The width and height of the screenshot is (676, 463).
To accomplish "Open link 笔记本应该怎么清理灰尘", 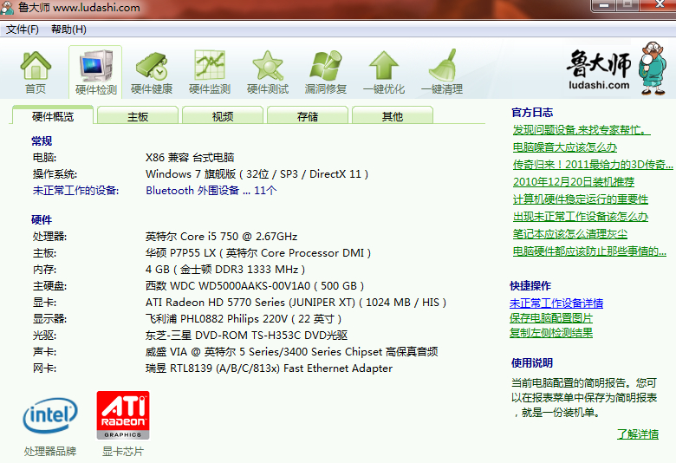I will [x=570, y=234].
